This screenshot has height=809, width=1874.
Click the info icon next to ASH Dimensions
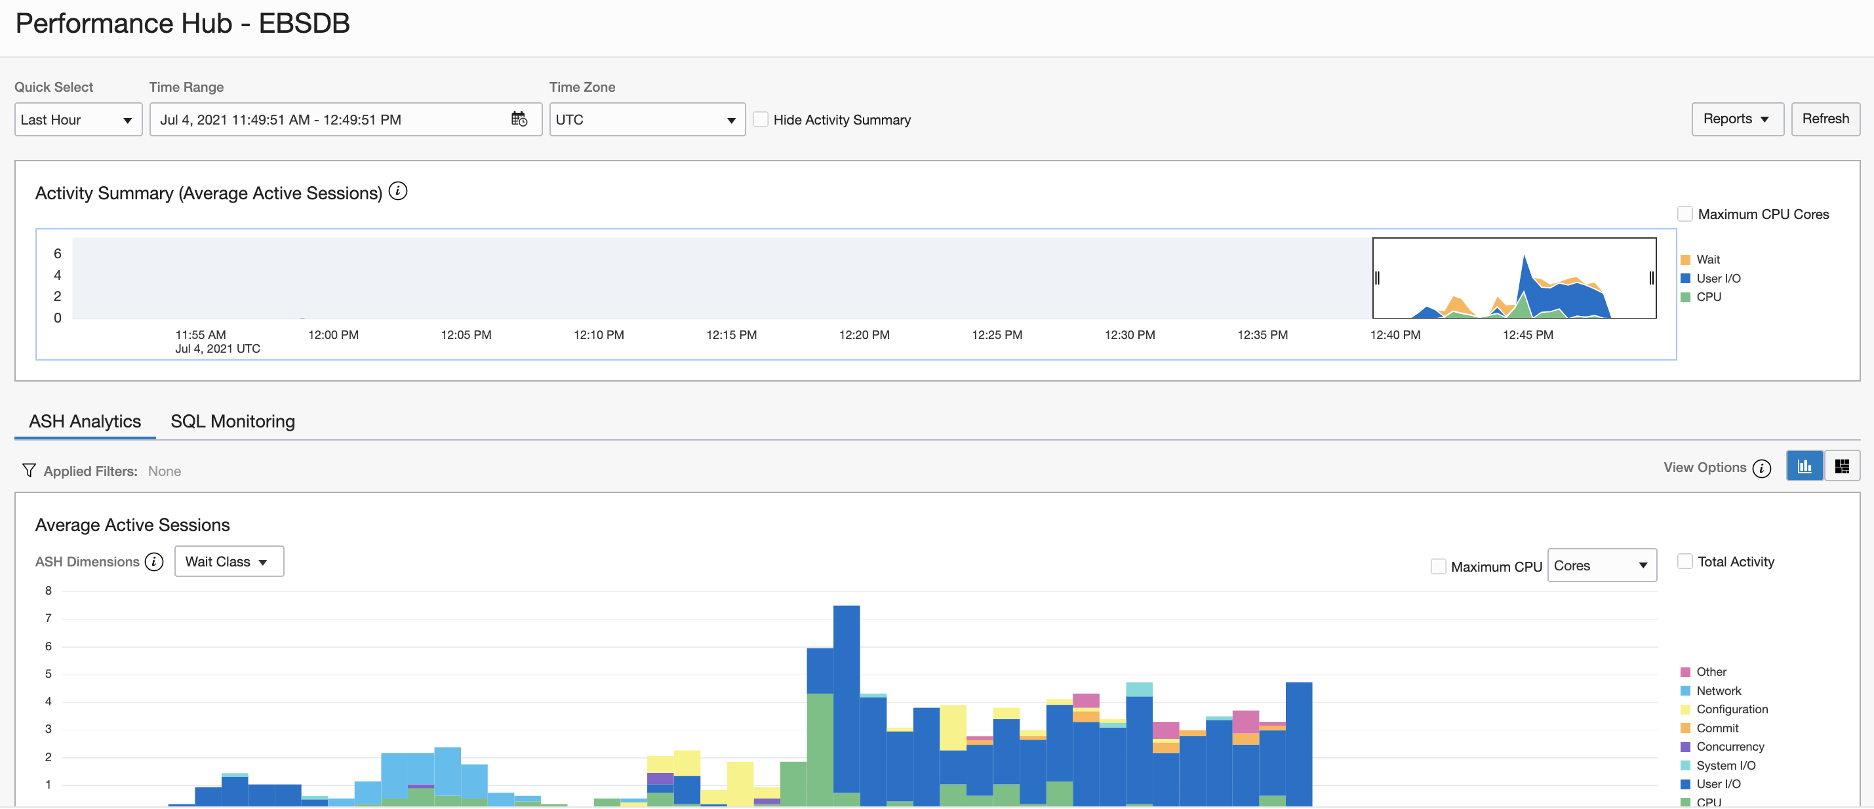coord(153,562)
